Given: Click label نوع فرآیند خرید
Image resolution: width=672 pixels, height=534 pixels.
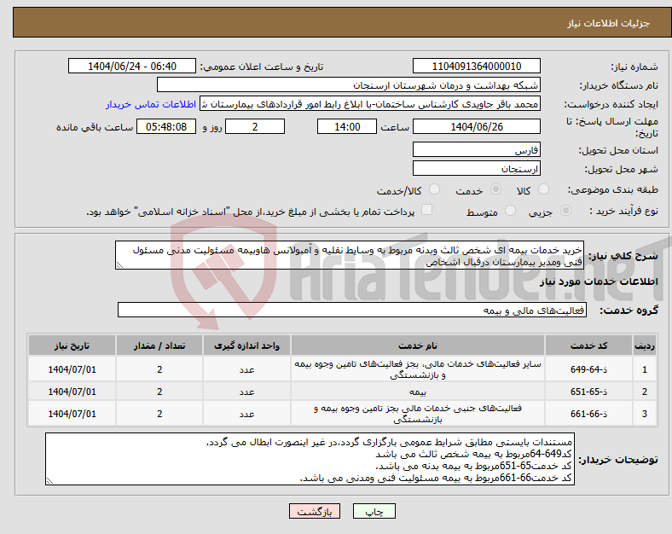Looking at the screenshot, I should 623,211.
